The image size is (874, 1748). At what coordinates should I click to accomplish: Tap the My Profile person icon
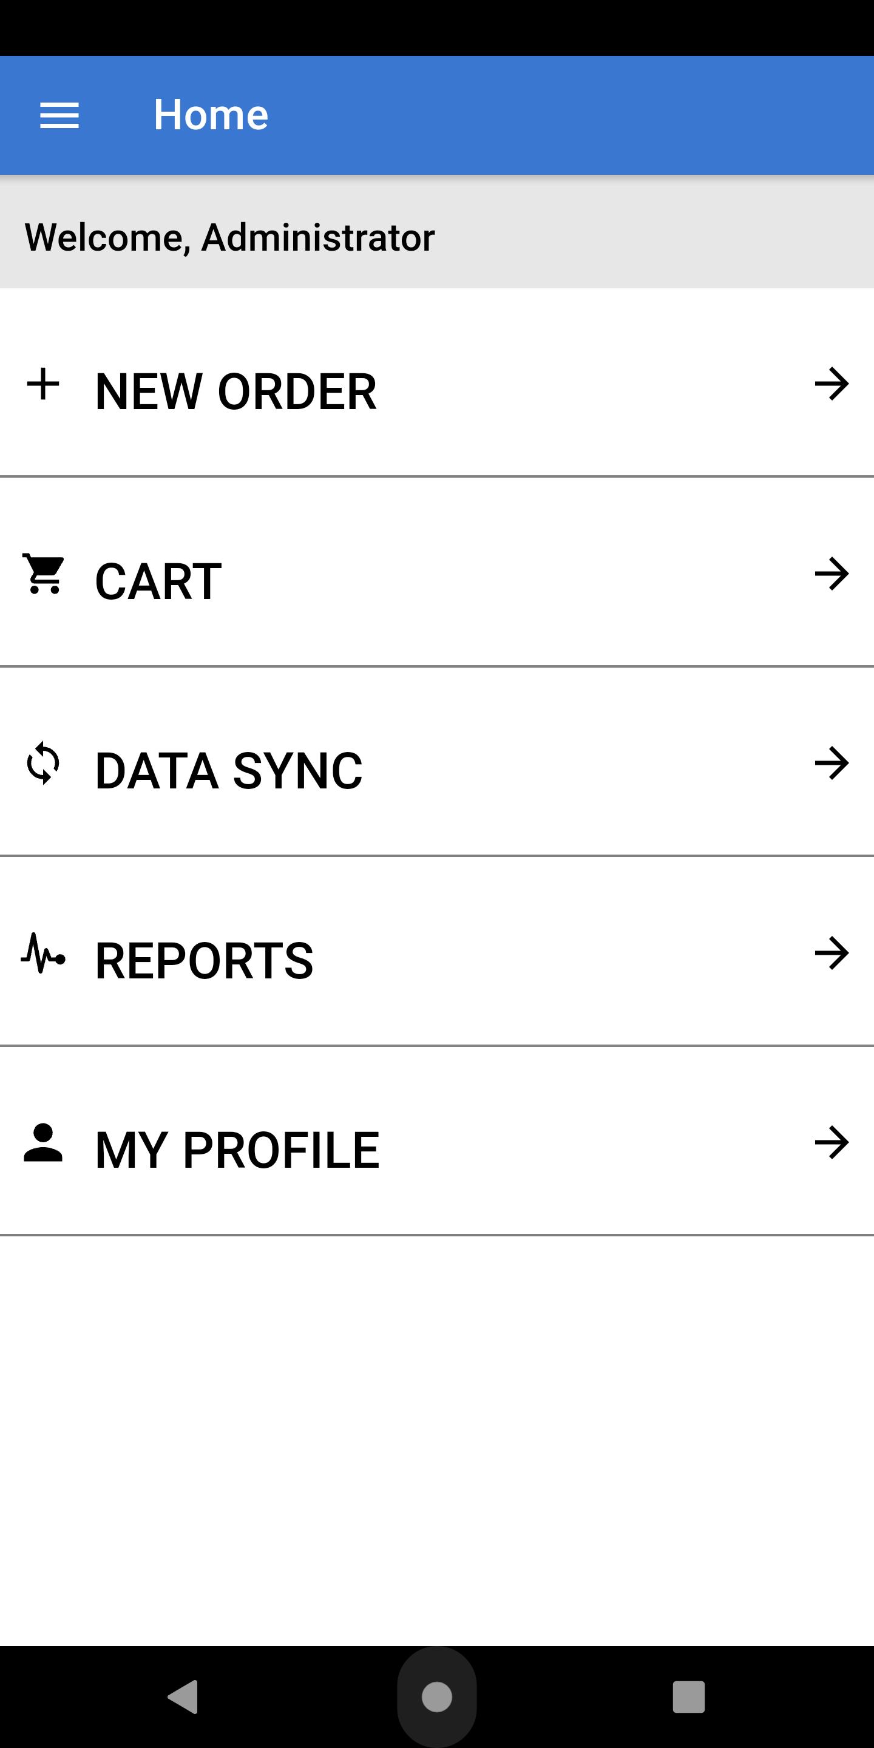pyautogui.click(x=44, y=1143)
